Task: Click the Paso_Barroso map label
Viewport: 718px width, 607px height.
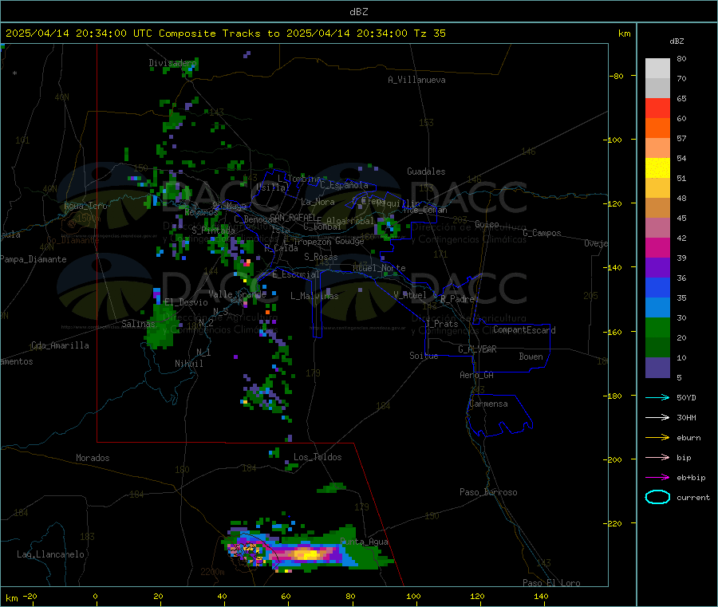Action: coord(488,492)
